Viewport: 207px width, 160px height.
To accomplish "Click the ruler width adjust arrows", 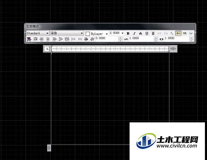I will [x=173, y=49].
